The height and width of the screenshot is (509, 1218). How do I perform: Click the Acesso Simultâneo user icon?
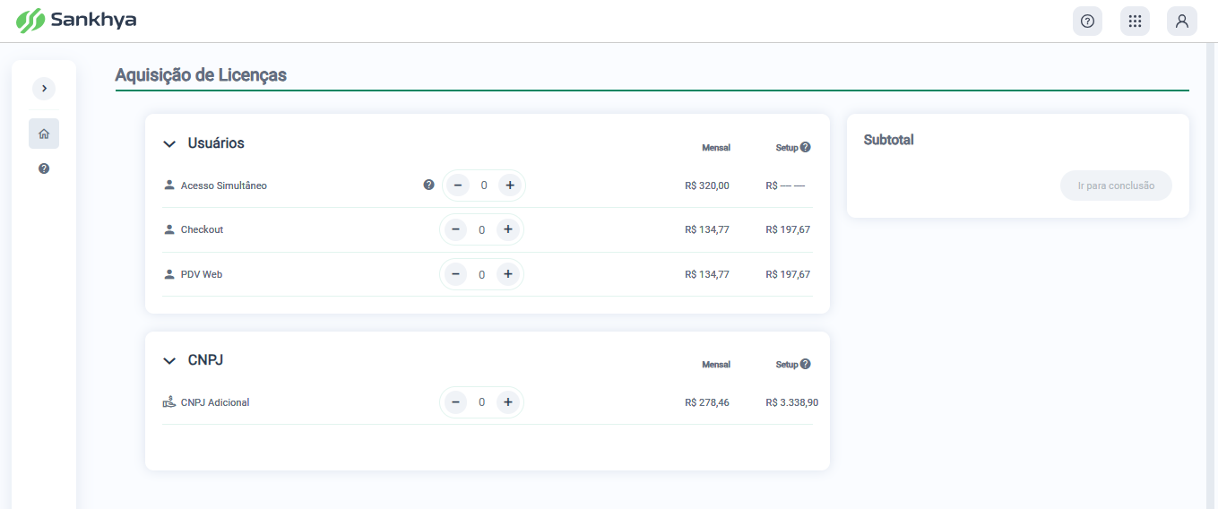click(169, 185)
